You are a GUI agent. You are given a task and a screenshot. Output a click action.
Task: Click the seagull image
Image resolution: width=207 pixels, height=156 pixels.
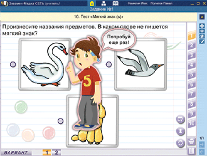point(140,64)
